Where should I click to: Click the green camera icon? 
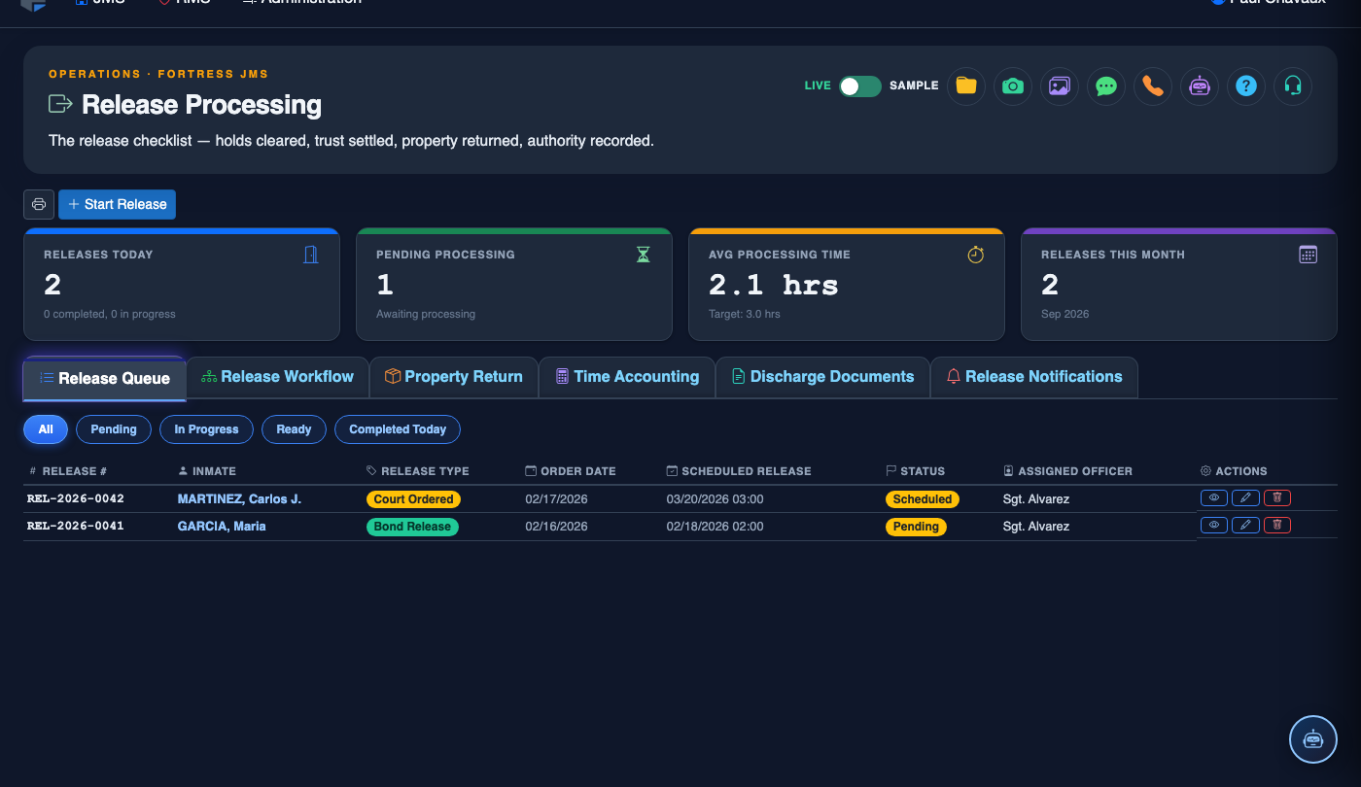click(1013, 86)
